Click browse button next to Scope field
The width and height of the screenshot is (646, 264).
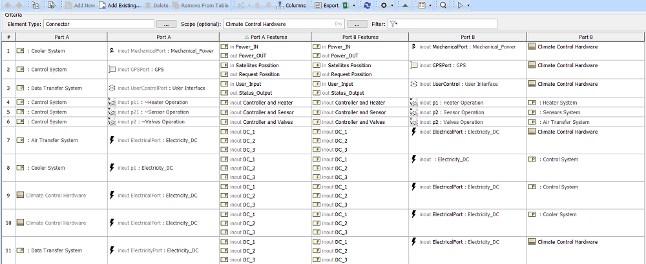point(355,24)
